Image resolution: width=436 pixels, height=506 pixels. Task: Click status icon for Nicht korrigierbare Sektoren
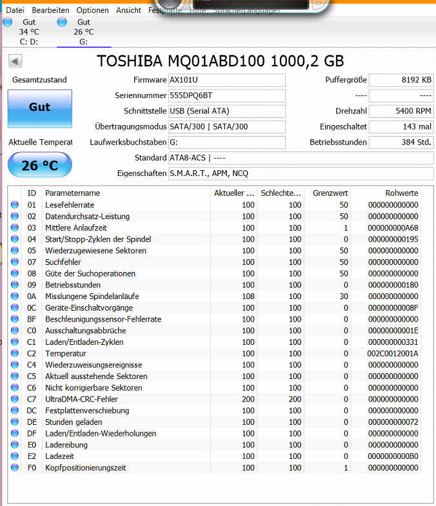point(15,387)
